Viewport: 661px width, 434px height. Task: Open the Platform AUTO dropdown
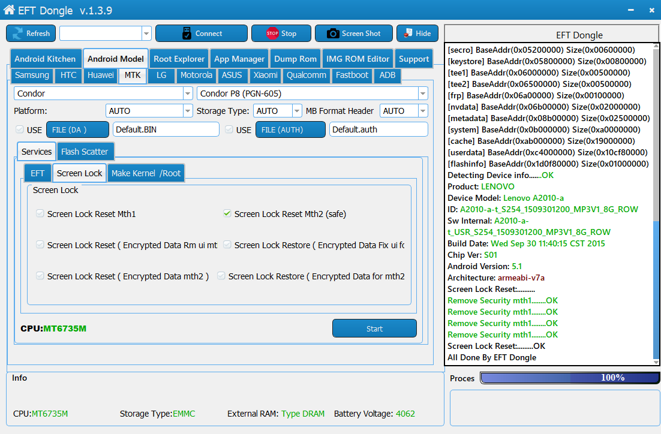(x=188, y=111)
